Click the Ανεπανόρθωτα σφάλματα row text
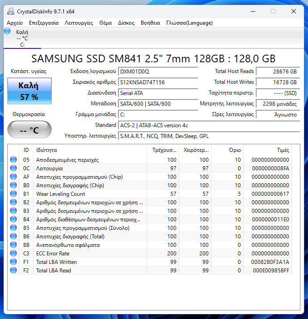Viewport: 308px width, 319px height. (x=68, y=245)
